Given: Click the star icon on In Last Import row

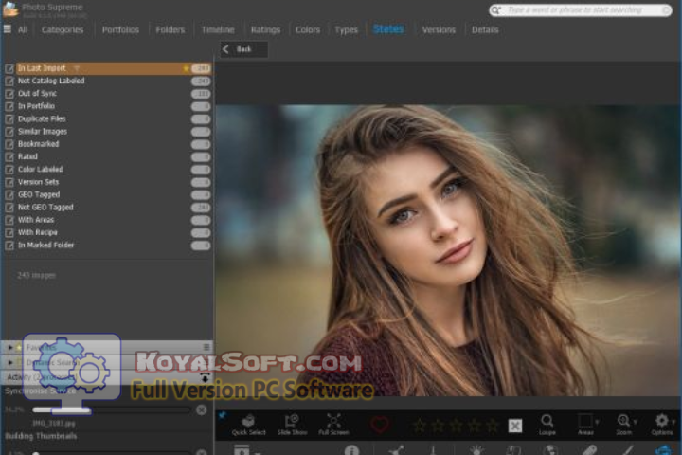Looking at the screenshot, I should pos(187,68).
